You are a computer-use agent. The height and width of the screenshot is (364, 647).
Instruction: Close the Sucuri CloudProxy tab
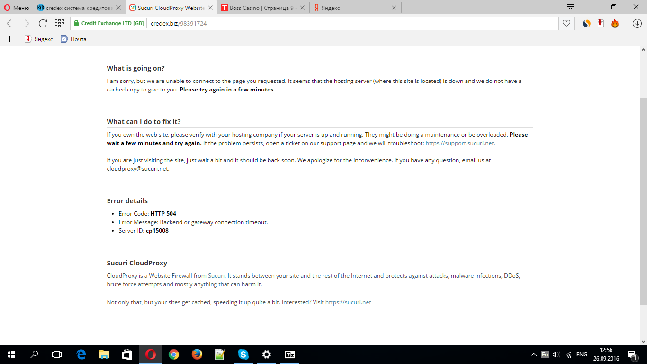(x=210, y=8)
